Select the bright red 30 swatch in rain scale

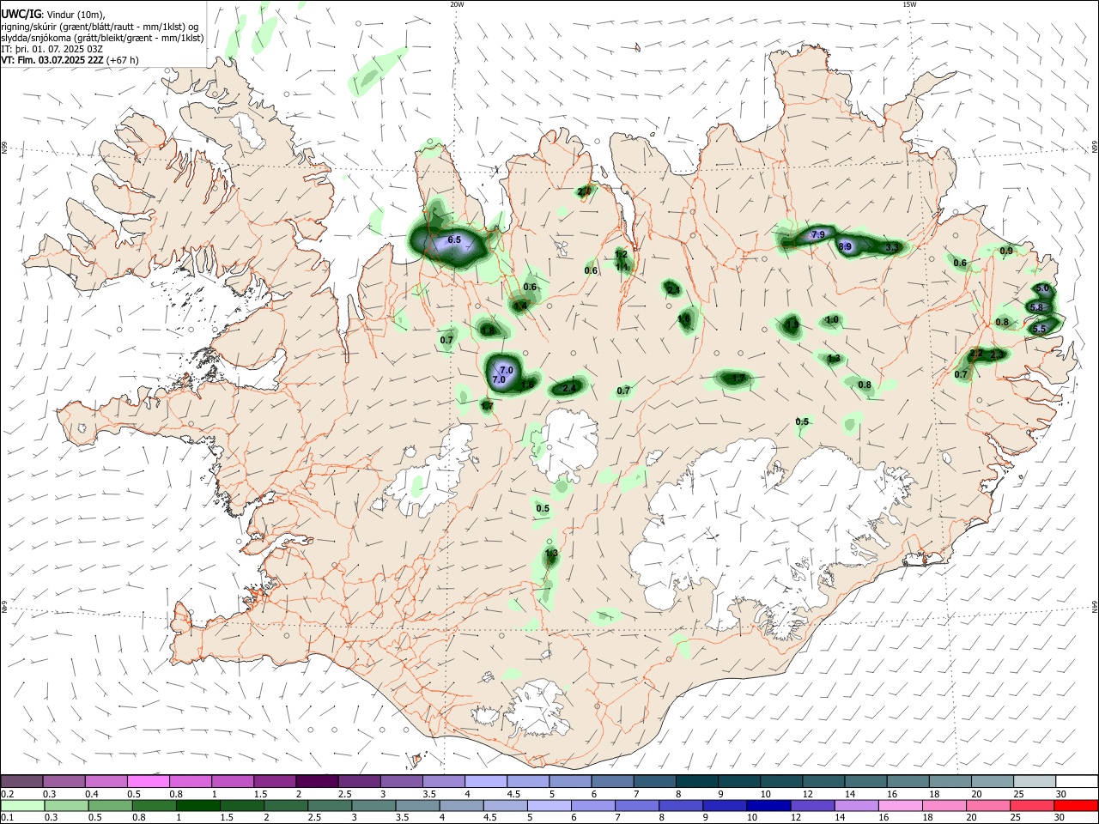click(1076, 805)
